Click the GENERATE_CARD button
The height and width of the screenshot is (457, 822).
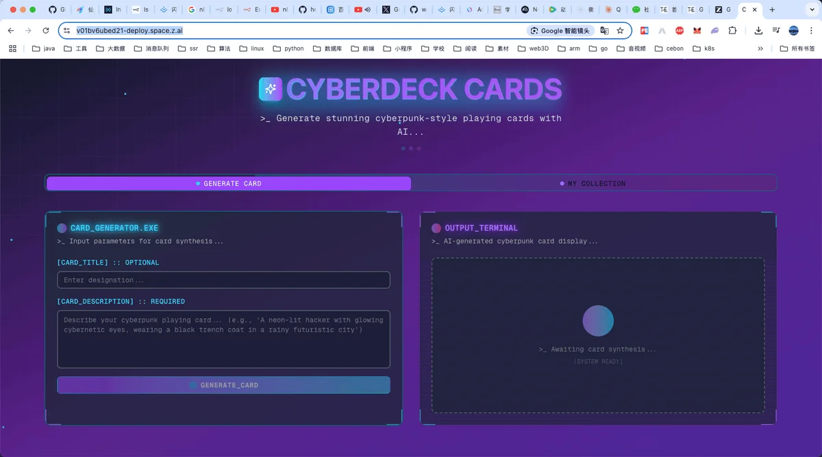(x=223, y=385)
